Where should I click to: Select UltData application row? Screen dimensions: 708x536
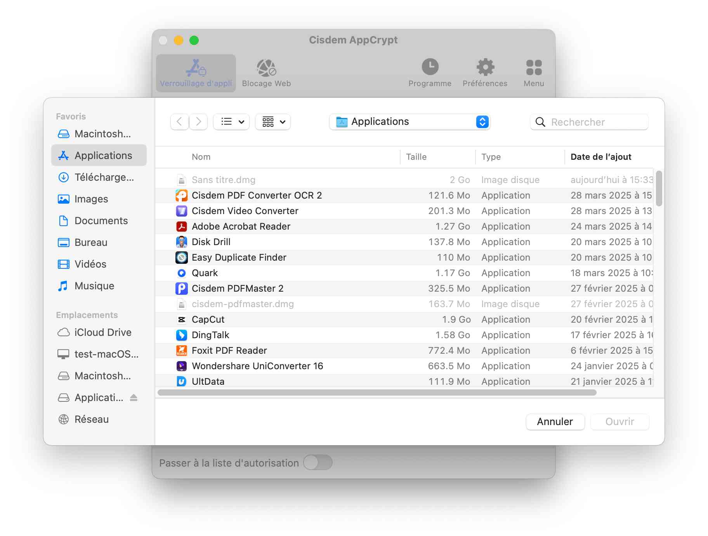pos(404,380)
